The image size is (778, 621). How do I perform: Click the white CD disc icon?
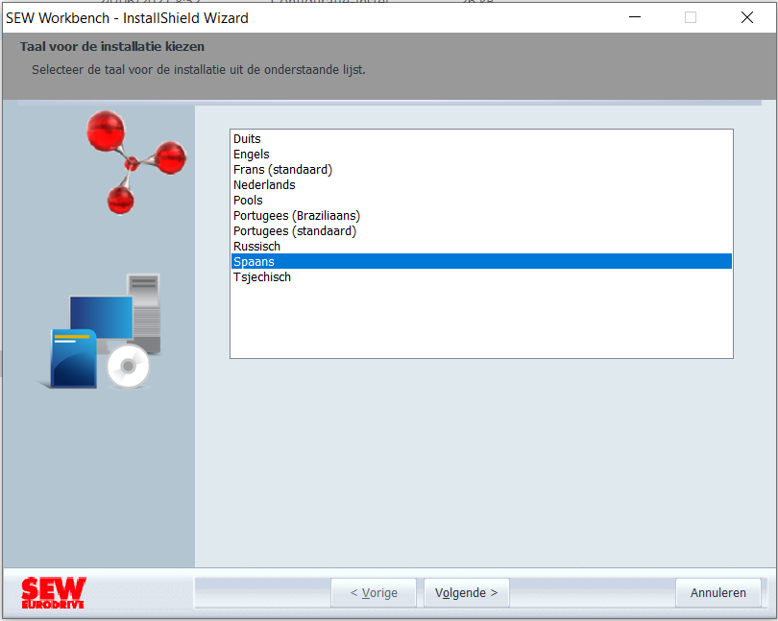128,367
